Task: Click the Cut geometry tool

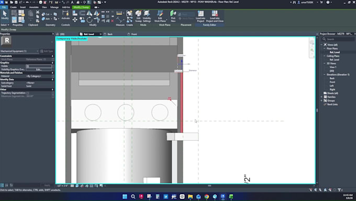Action: click(x=46, y=14)
